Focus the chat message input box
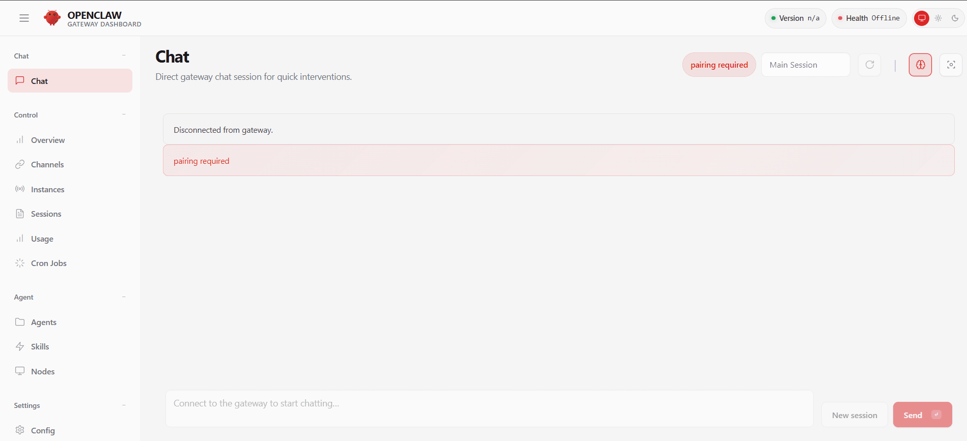Screen dimensions: 967x441 (x=489, y=408)
